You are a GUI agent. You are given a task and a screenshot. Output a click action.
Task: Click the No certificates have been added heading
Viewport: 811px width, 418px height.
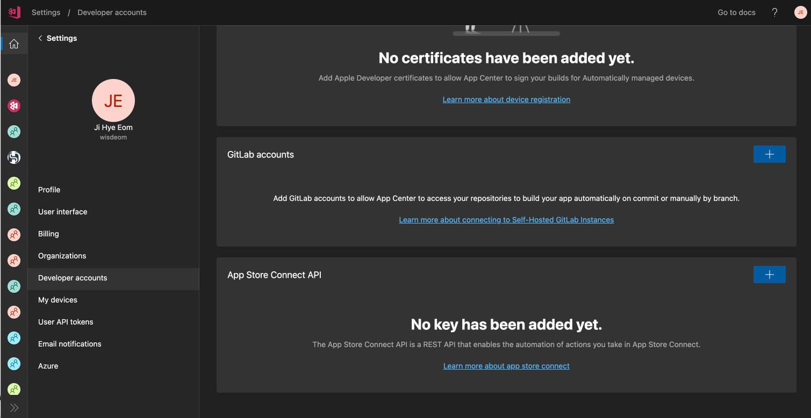[506, 57]
